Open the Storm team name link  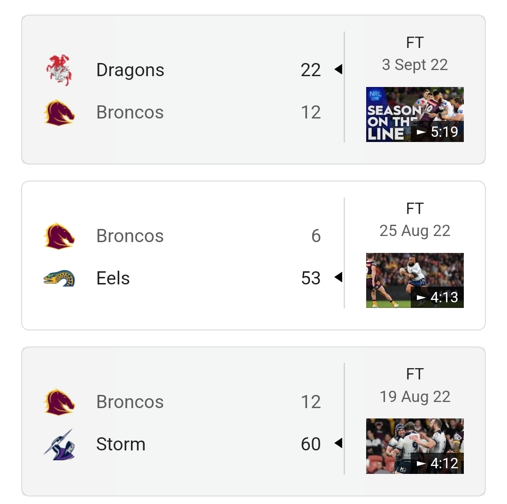[121, 444]
